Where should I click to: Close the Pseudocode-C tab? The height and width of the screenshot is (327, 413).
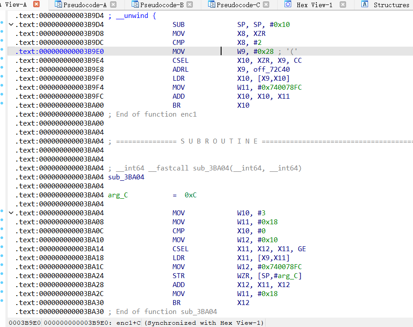click(x=266, y=4)
